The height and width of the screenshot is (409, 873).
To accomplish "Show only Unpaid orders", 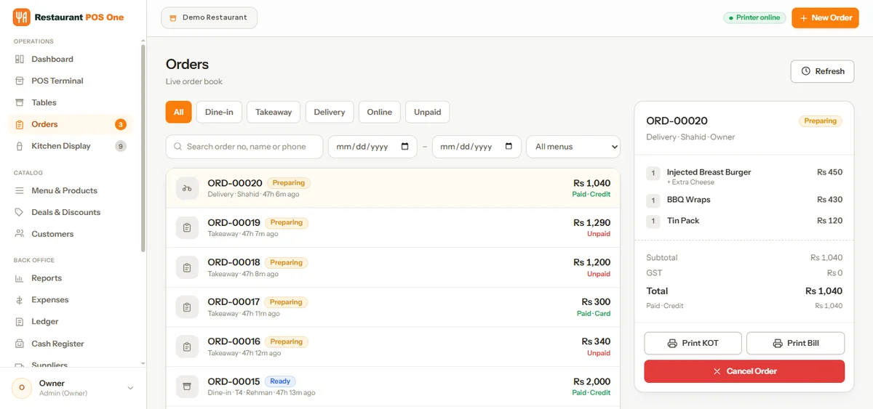I will (428, 112).
